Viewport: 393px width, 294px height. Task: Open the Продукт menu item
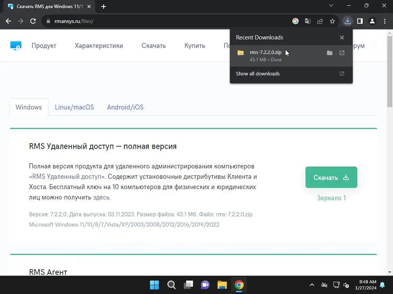44,46
